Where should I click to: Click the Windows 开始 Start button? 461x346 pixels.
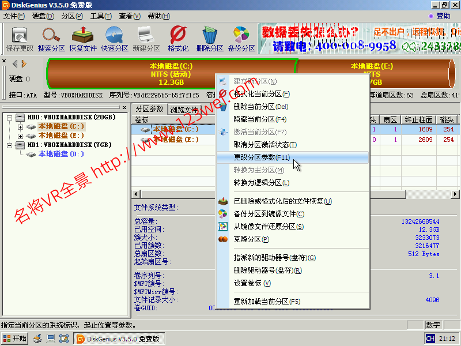(15, 339)
